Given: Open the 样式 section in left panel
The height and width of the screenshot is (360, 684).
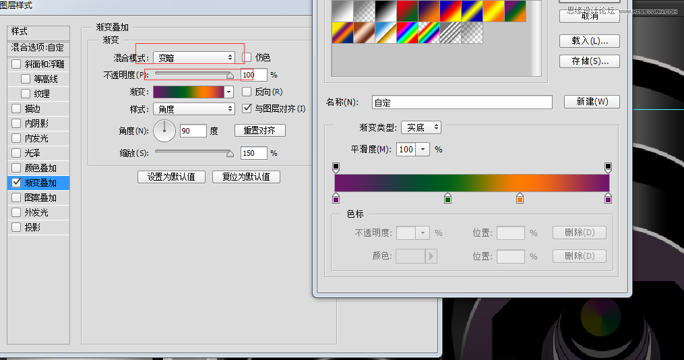Looking at the screenshot, I should coord(38,32).
